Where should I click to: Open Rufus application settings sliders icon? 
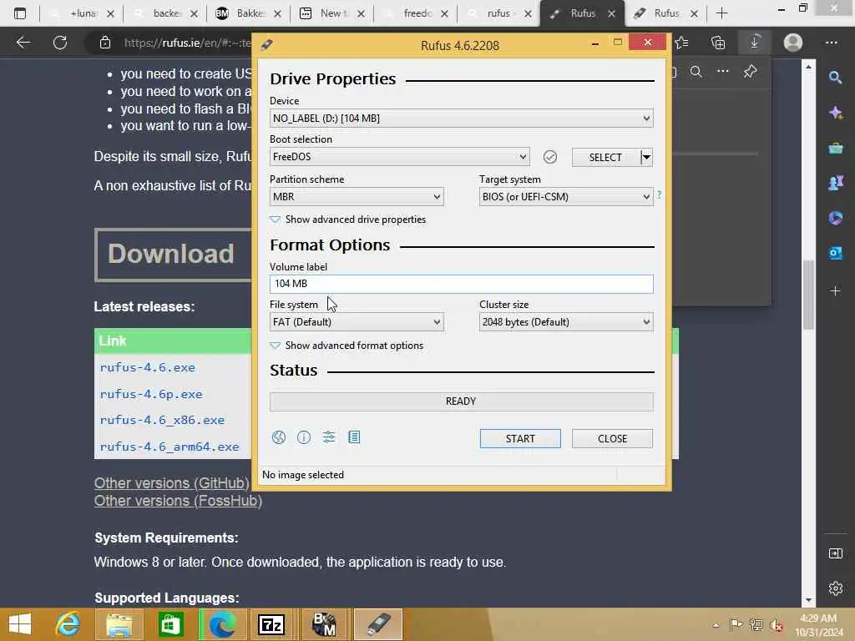click(329, 437)
